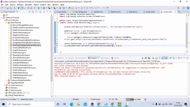Expand the FrameworkImplementation package
190x107 pixels.
click(x=7, y=80)
